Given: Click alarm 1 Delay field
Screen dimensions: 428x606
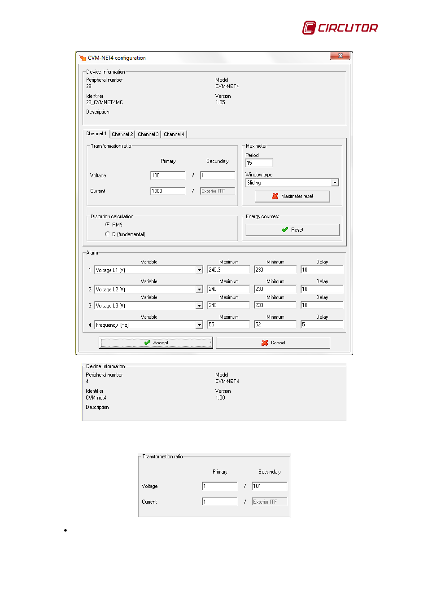Looking at the screenshot, I should [x=322, y=270].
